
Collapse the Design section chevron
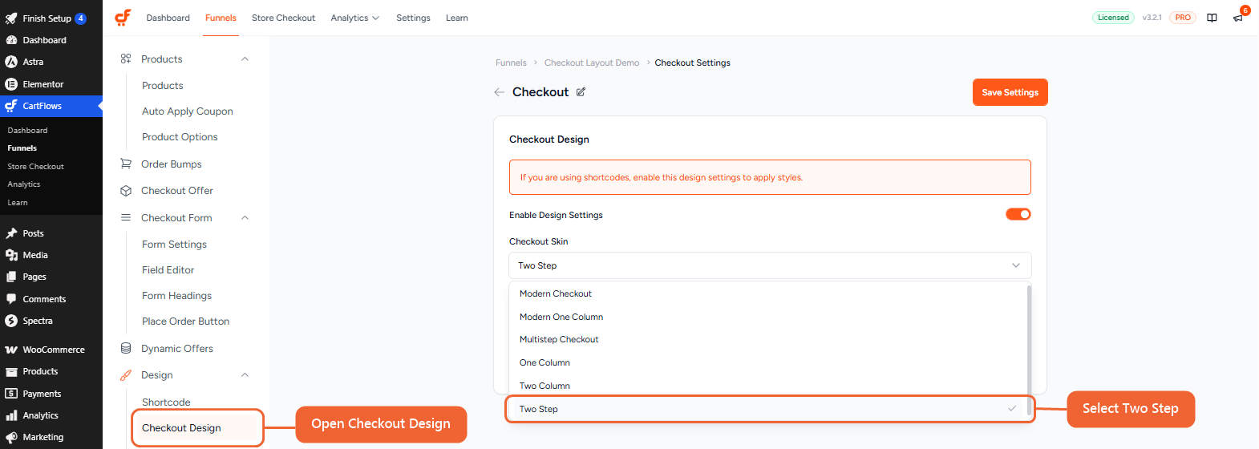click(245, 375)
